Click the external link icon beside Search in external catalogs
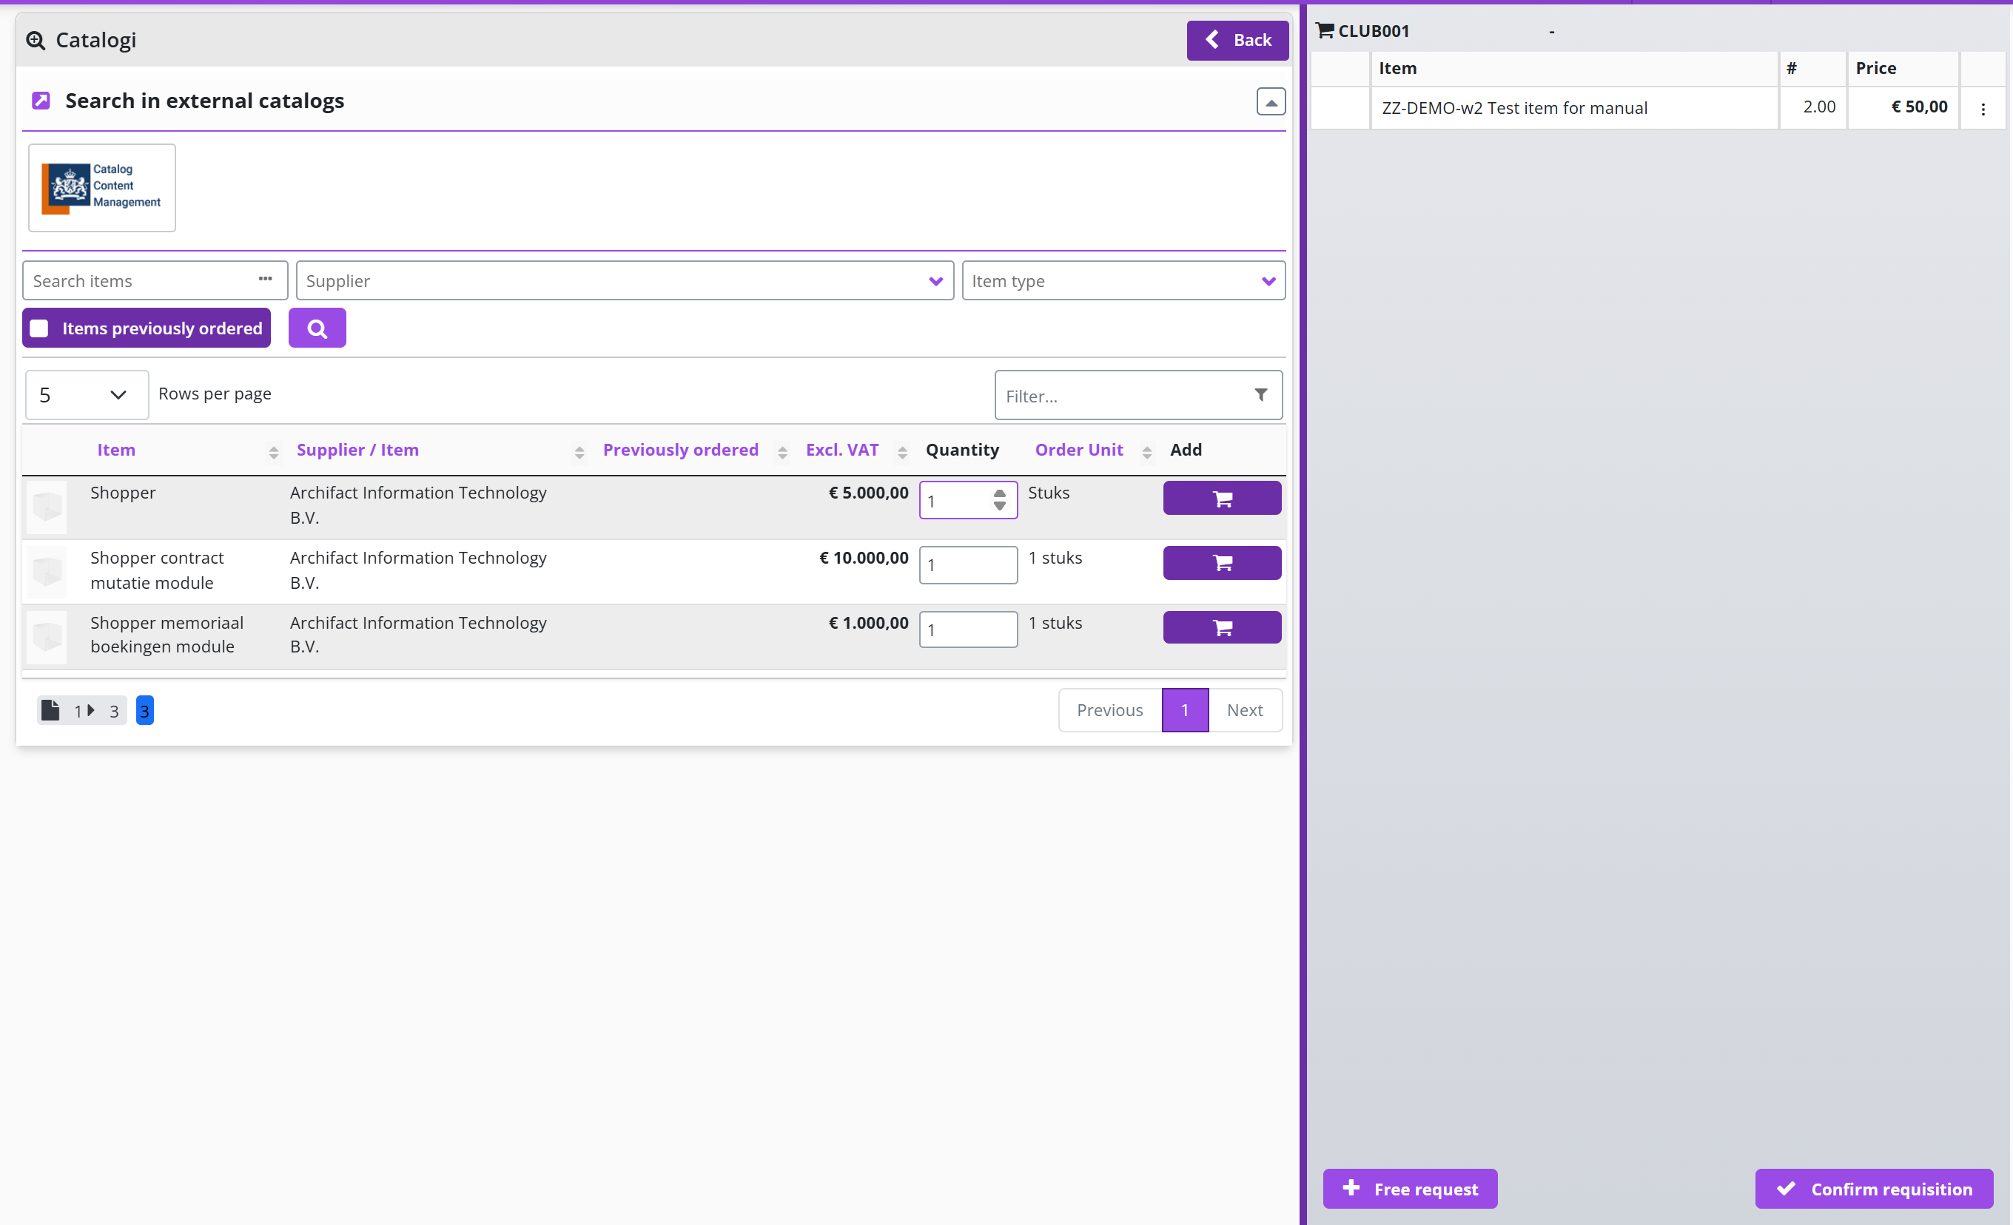The width and height of the screenshot is (2013, 1225). tap(41, 101)
